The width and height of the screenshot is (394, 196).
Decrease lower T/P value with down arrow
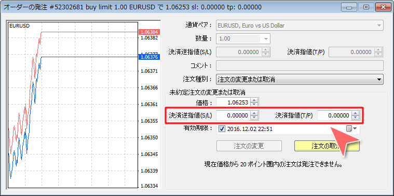coord(355,117)
